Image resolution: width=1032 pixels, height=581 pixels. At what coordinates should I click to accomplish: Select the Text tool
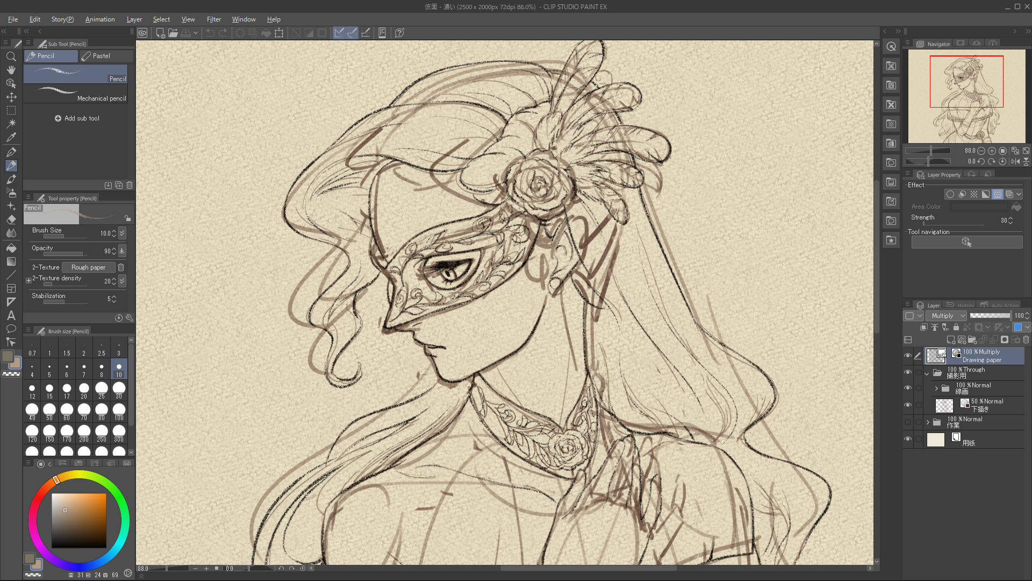(x=11, y=316)
